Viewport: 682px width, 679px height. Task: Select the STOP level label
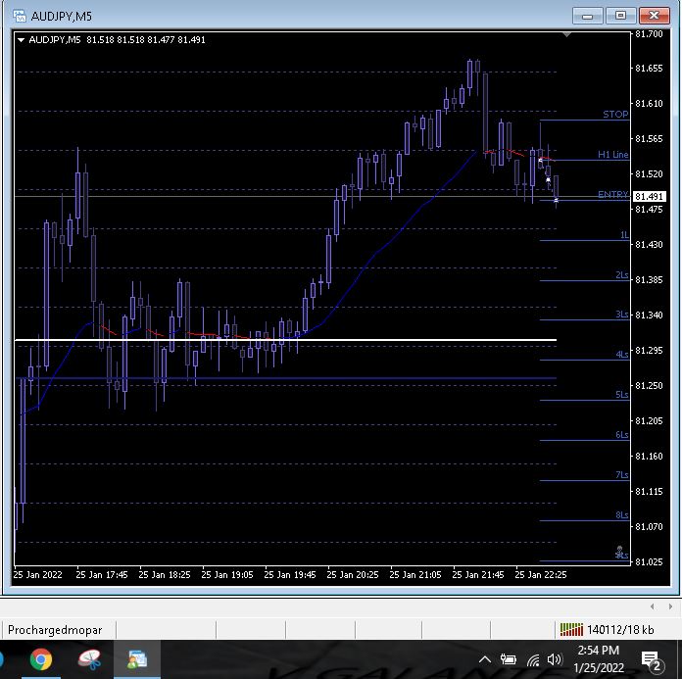(615, 114)
